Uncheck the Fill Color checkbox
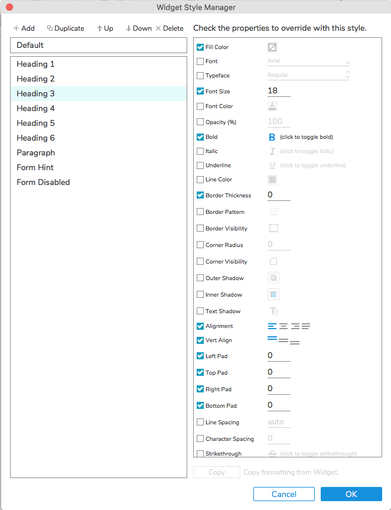 pyautogui.click(x=200, y=47)
